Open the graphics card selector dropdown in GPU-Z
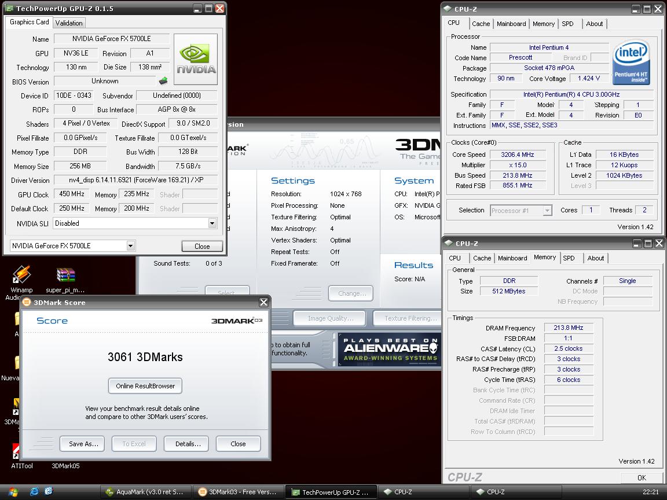667x500 pixels. 131,246
